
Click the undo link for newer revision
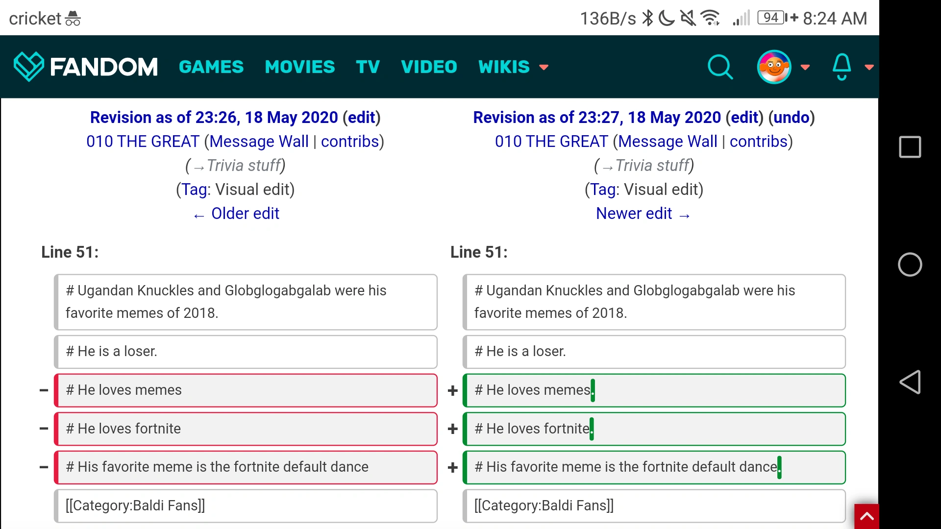click(x=791, y=118)
